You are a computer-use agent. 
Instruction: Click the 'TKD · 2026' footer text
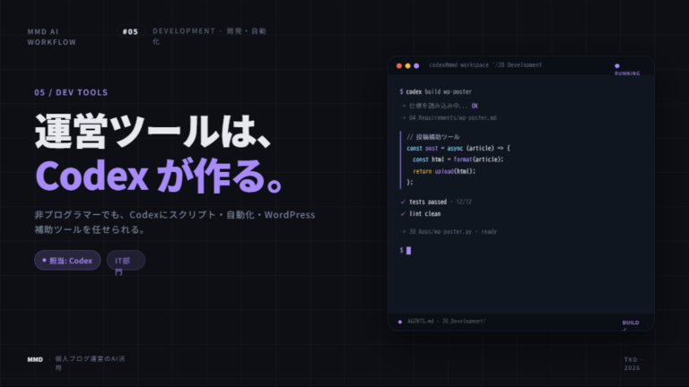click(x=633, y=364)
